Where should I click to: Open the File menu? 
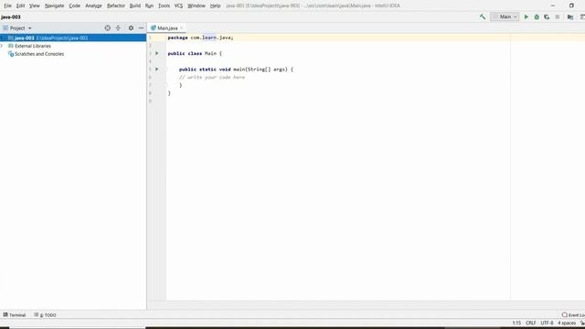tap(7, 5)
